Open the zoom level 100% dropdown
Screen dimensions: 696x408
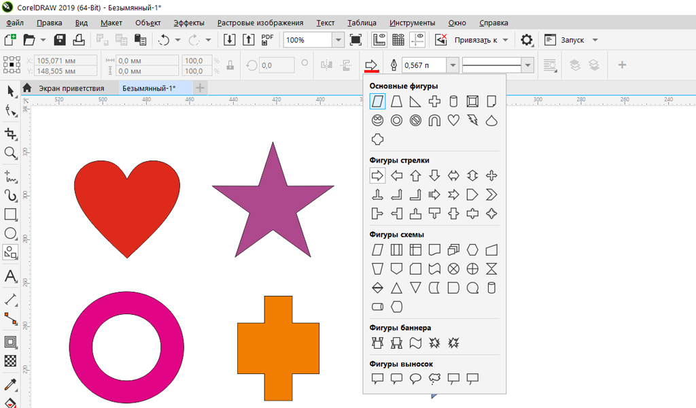tap(338, 40)
